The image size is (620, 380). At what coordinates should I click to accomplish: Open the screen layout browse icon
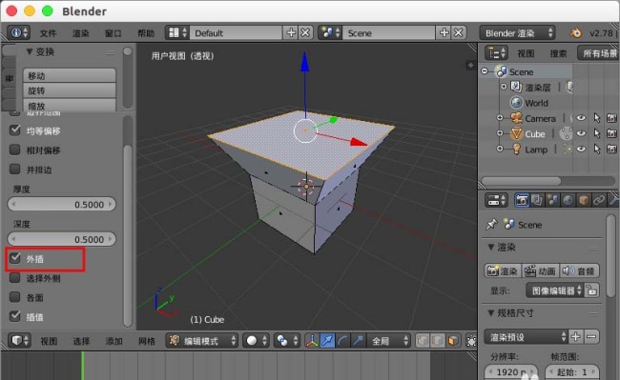[177, 32]
